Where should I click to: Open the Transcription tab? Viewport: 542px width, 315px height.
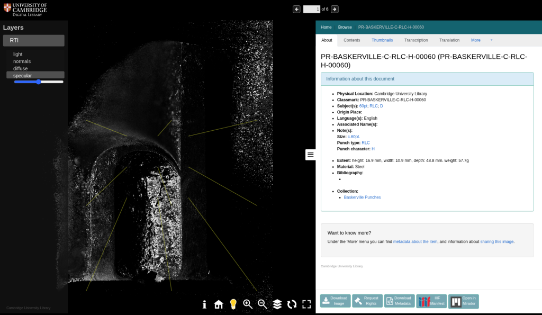click(416, 40)
